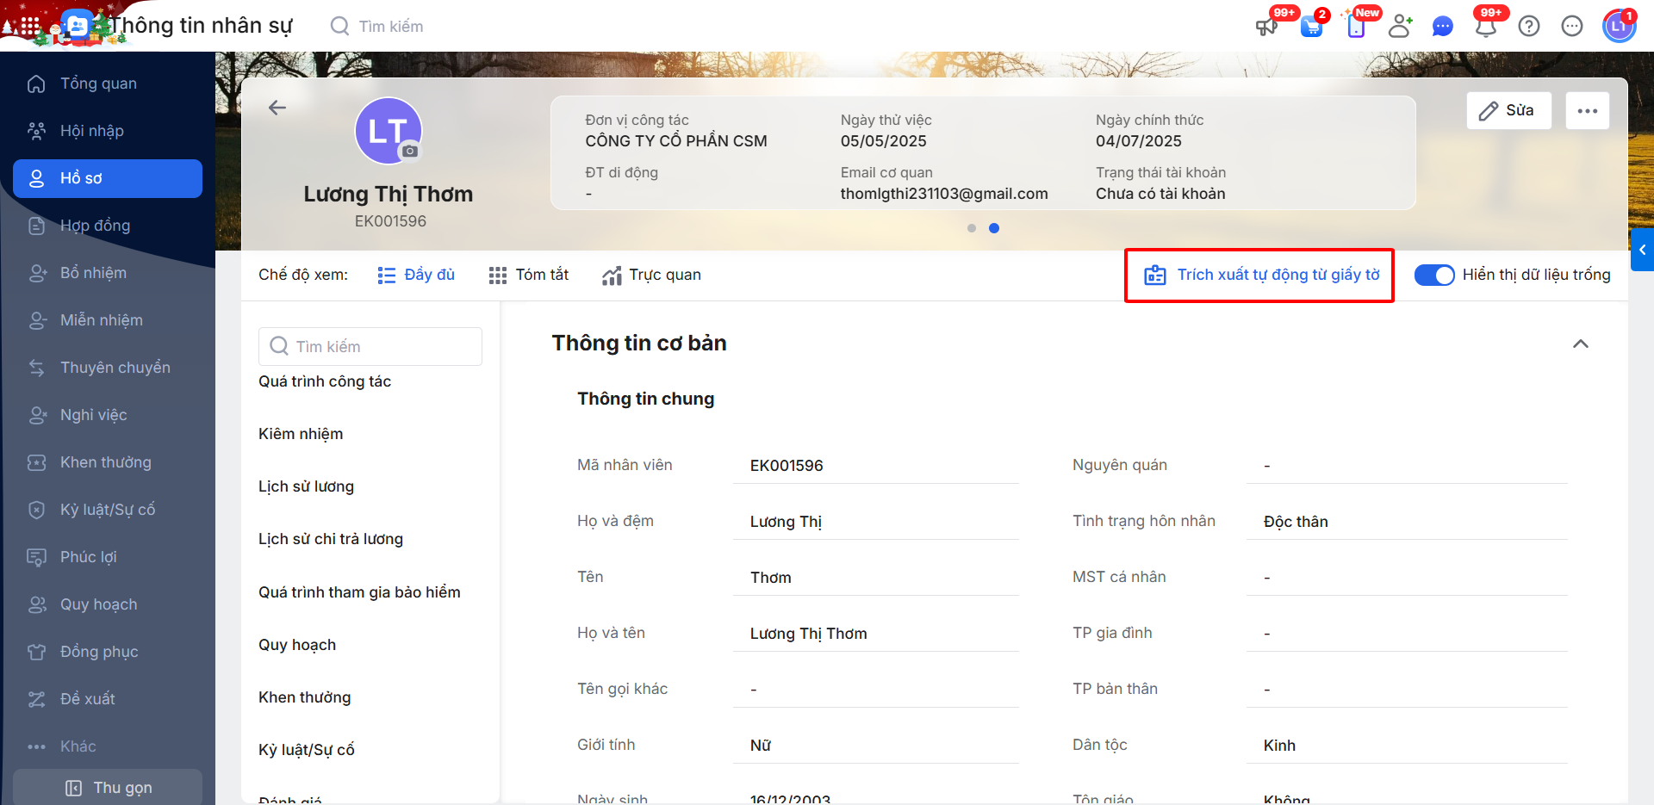Click the top Tìm kiếm search field
Viewport: 1654px width, 805px height.
[x=391, y=27]
